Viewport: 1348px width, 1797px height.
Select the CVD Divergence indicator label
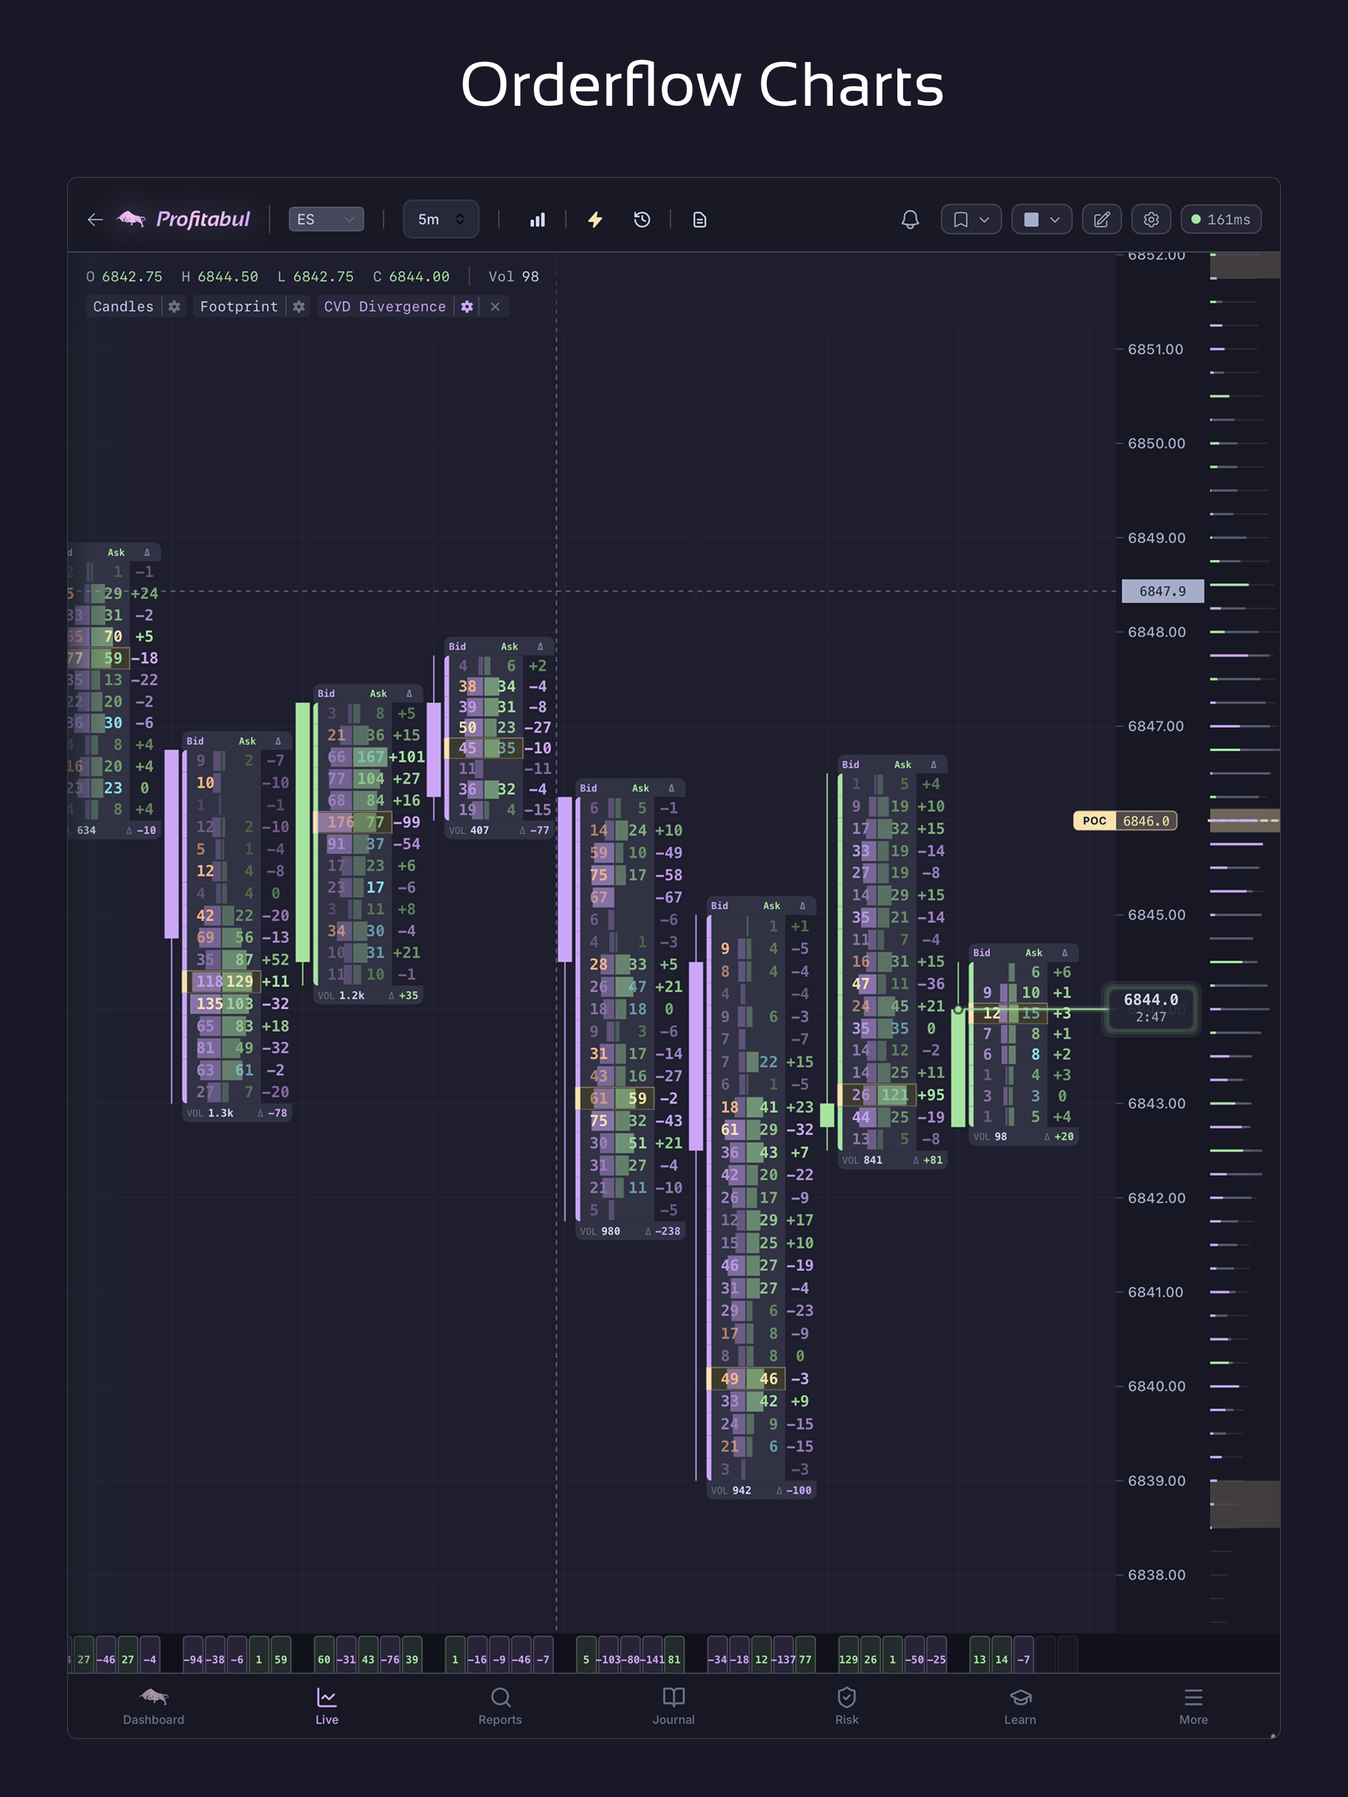(x=384, y=306)
